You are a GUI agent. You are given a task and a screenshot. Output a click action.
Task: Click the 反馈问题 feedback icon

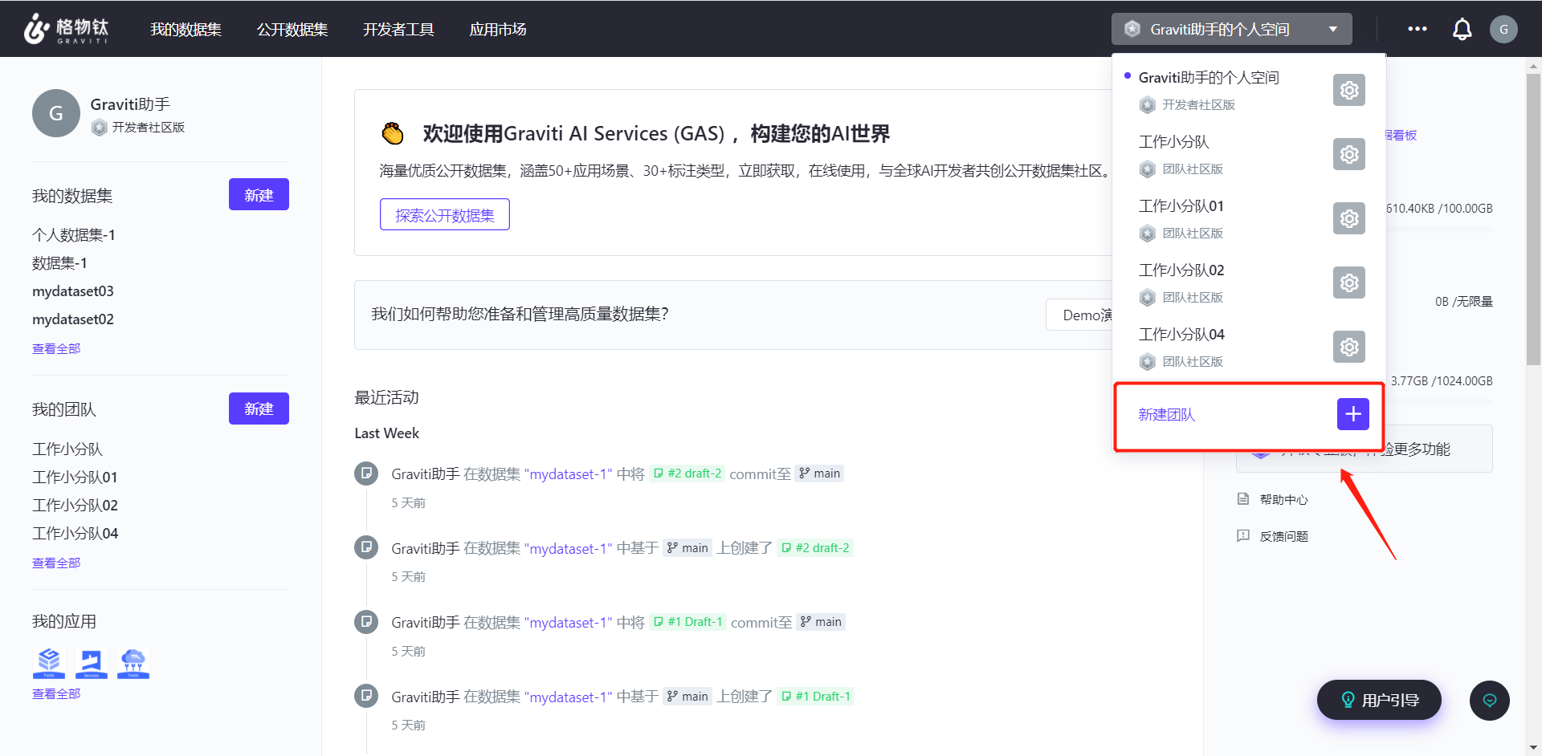1243,536
